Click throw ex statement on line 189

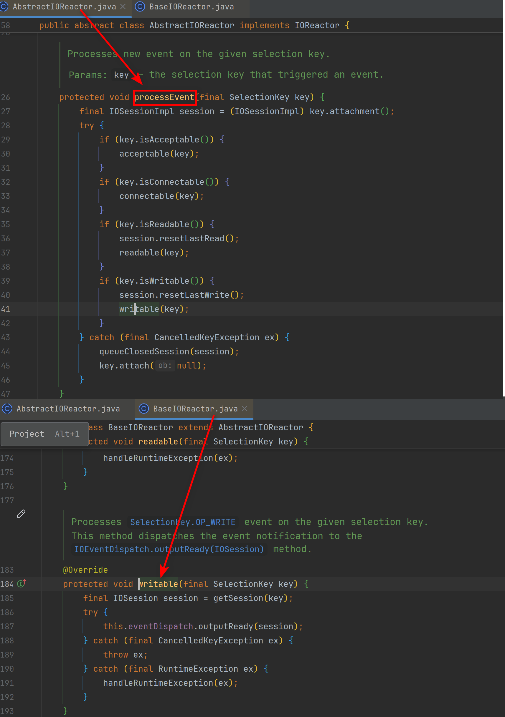click(126, 655)
